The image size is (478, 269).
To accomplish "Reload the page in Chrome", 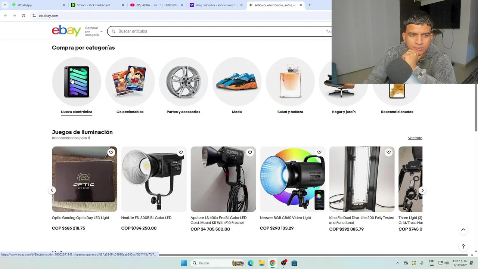I will pyautogui.click(x=23, y=16).
